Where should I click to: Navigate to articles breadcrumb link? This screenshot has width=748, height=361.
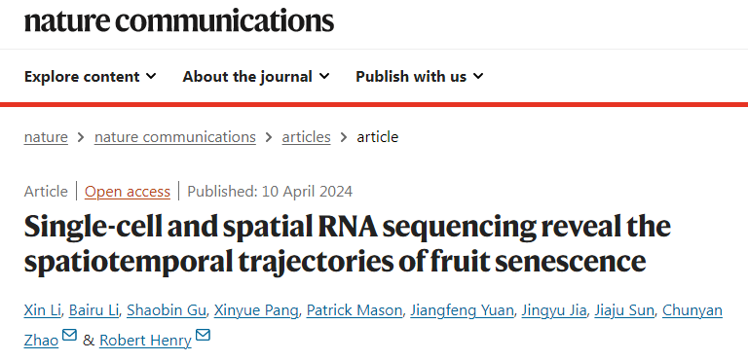(306, 137)
